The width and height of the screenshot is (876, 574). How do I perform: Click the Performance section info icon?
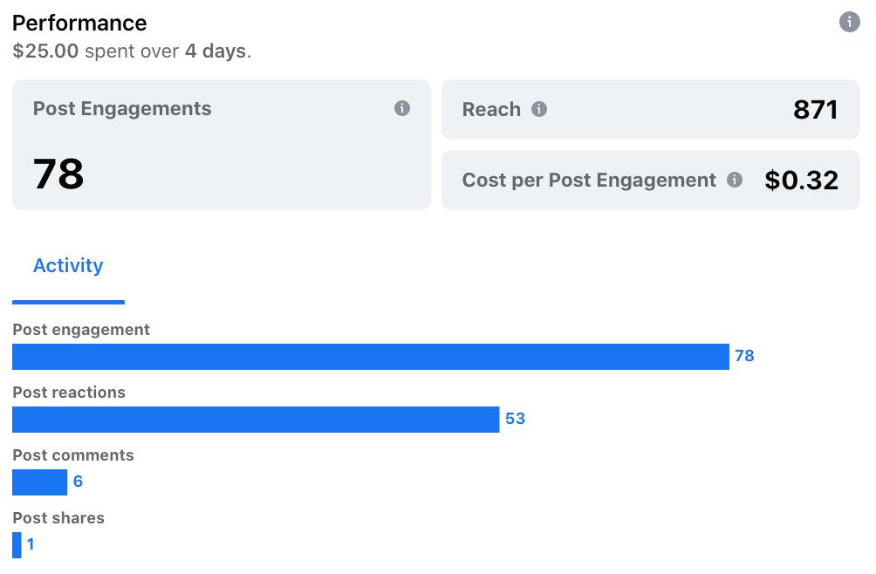[849, 23]
